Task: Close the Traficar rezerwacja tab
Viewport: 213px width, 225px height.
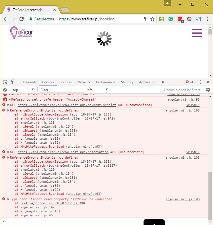Action: [x=55, y=10]
